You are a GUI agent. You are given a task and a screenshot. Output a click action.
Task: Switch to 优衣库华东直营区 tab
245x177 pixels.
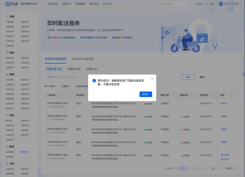point(55,59)
